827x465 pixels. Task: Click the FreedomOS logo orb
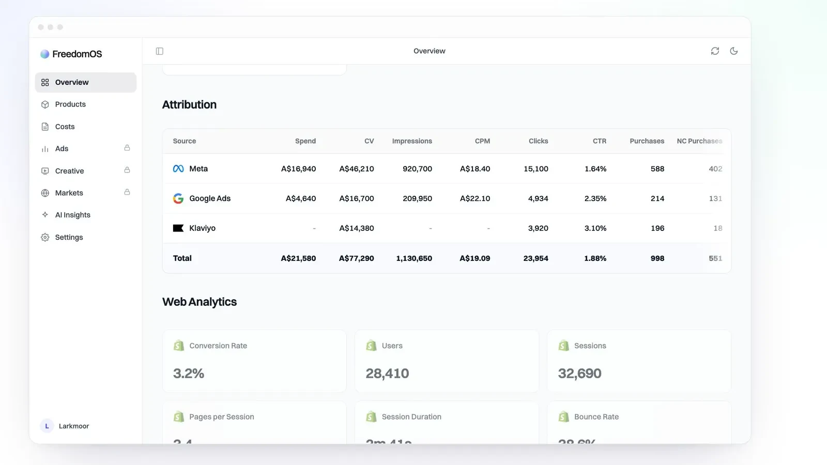tap(45, 54)
